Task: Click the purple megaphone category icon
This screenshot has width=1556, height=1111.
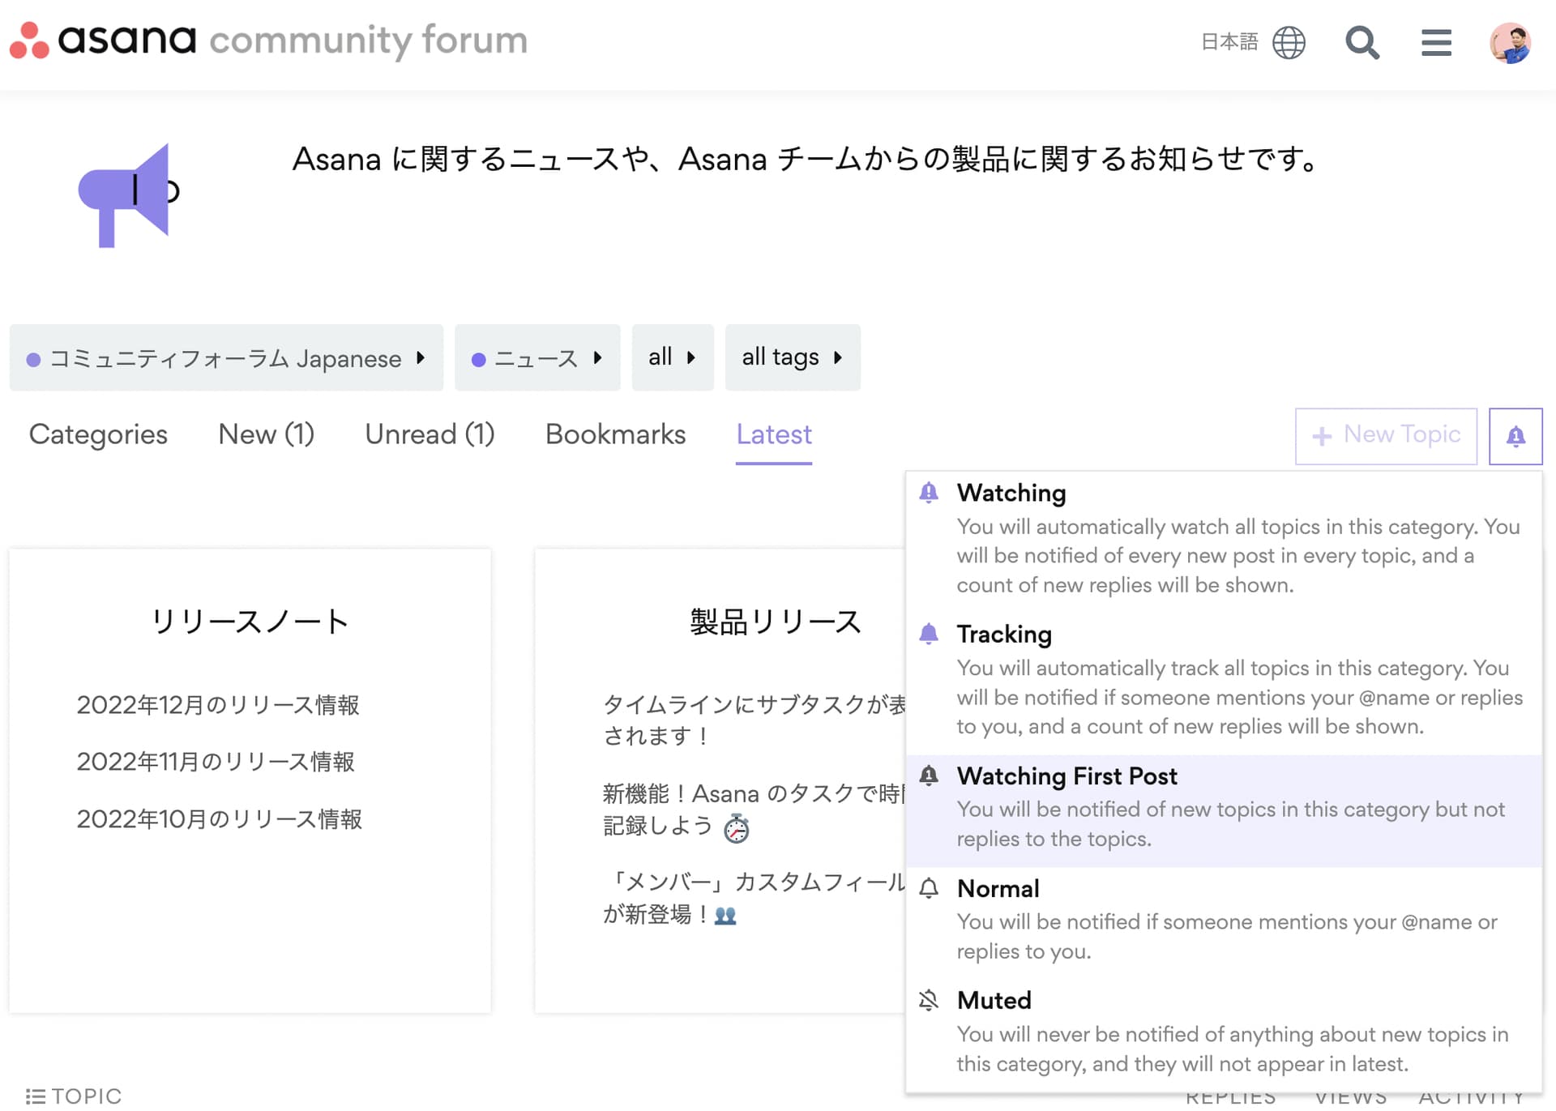Action: pyautogui.click(x=130, y=195)
